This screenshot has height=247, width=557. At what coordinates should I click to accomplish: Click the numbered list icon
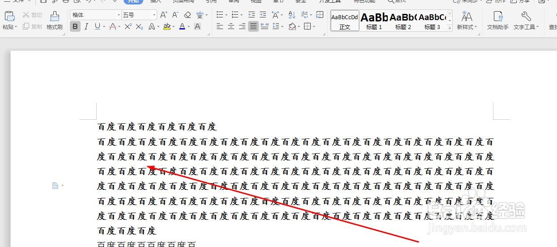point(235,15)
